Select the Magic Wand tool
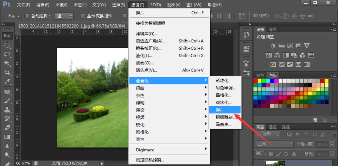This screenshot has height=166, width=338. [x=7, y=63]
